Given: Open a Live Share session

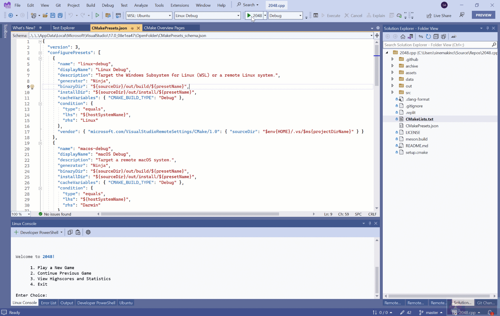Looking at the screenshot, I should pyautogui.click(x=439, y=16).
